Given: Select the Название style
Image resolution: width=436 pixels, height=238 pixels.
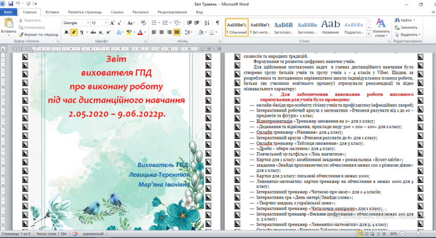Looking at the screenshot, I should pyautogui.click(x=330, y=27).
